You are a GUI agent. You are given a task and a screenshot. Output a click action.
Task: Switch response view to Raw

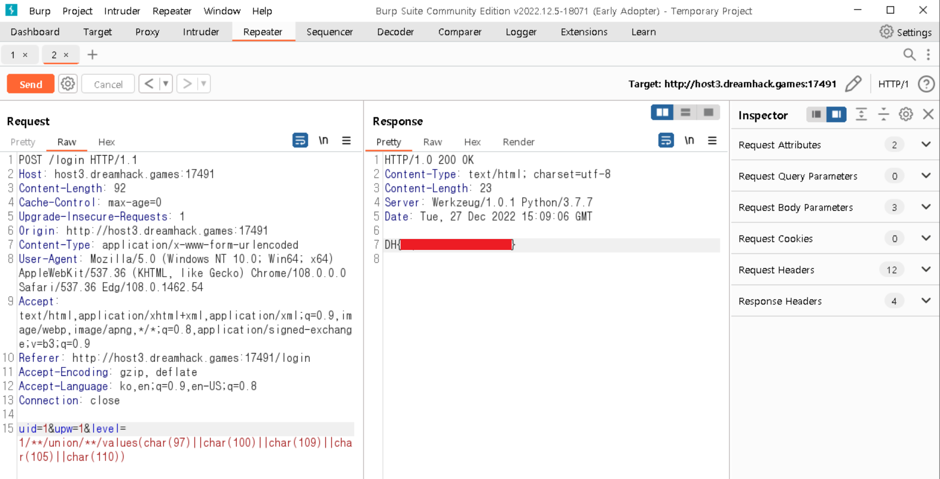coord(432,142)
